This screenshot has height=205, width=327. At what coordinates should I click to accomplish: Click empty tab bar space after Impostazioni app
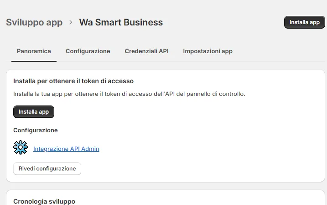pos(278,51)
